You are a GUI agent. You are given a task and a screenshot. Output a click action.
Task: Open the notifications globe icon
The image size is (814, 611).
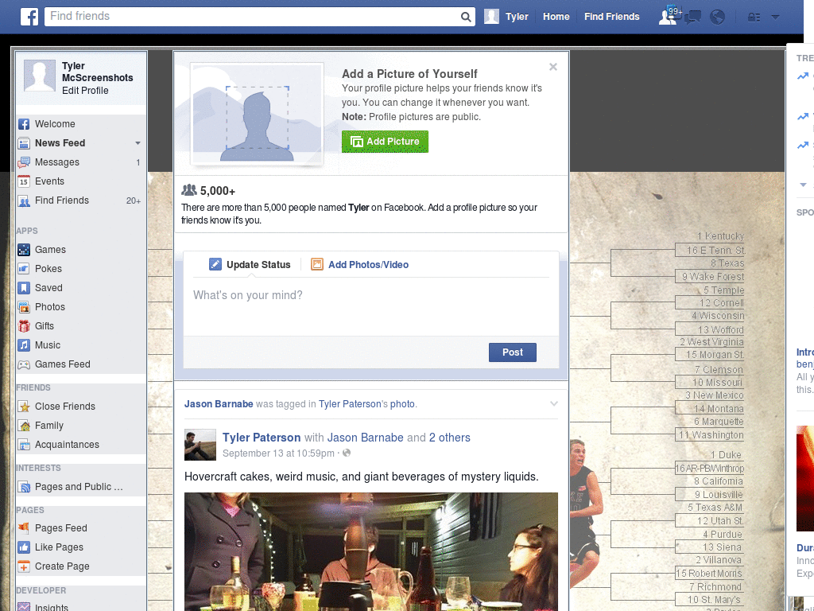pyautogui.click(x=717, y=18)
